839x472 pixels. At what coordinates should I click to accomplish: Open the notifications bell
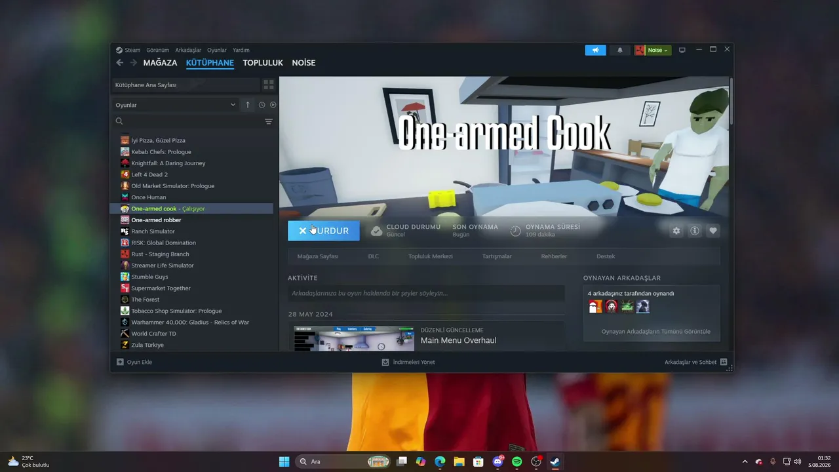[x=620, y=50]
